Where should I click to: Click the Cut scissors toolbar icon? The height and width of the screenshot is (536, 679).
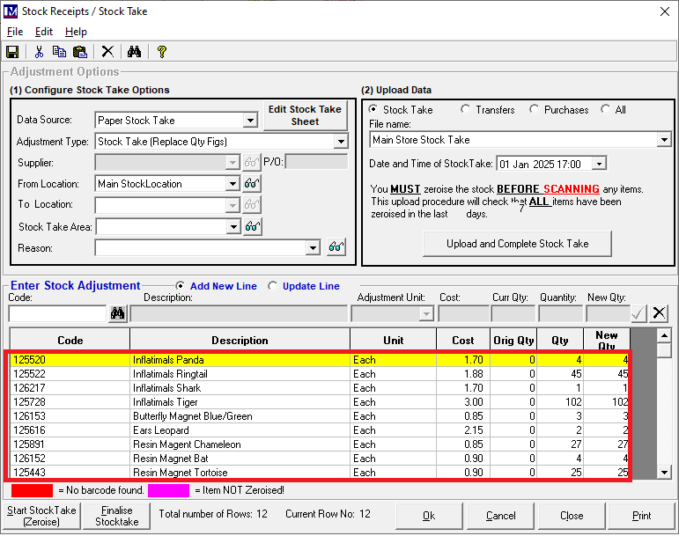[39, 52]
